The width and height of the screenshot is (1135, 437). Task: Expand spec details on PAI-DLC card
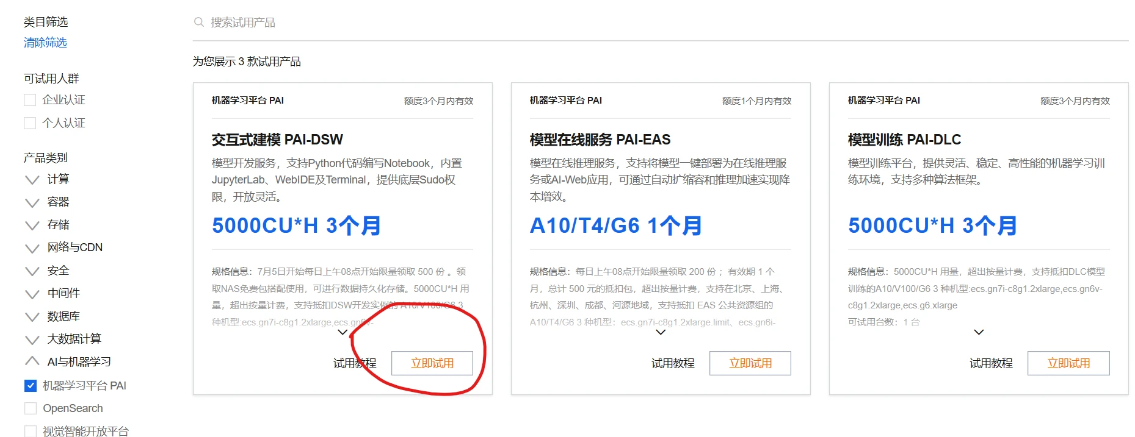click(x=979, y=332)
